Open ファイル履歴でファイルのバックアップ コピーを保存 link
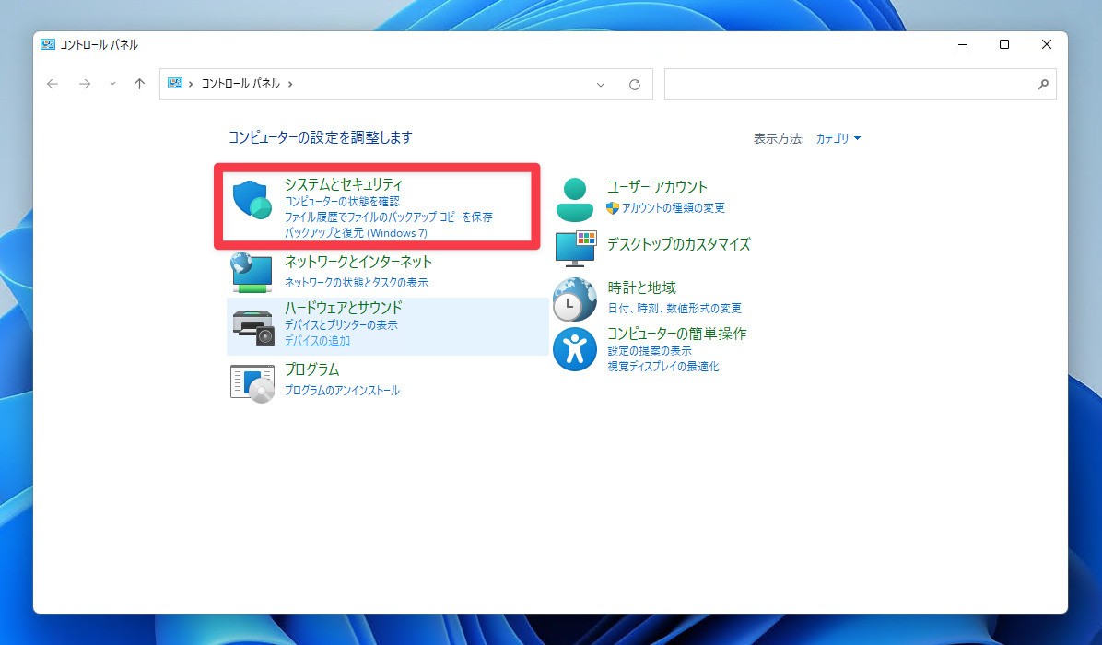This screenshot has height=645, width=1102. (388, 217)
